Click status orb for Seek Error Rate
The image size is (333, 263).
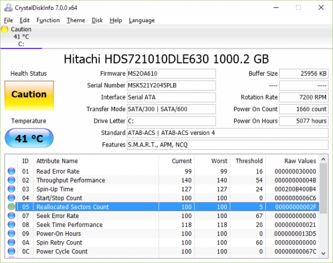(x=12, y=216)
